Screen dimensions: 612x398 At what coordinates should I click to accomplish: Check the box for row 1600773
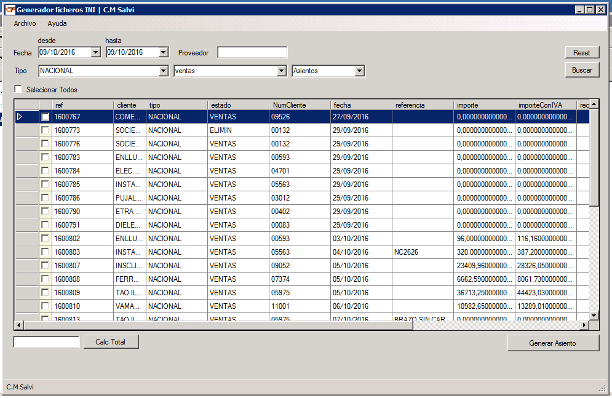(46, 130)
